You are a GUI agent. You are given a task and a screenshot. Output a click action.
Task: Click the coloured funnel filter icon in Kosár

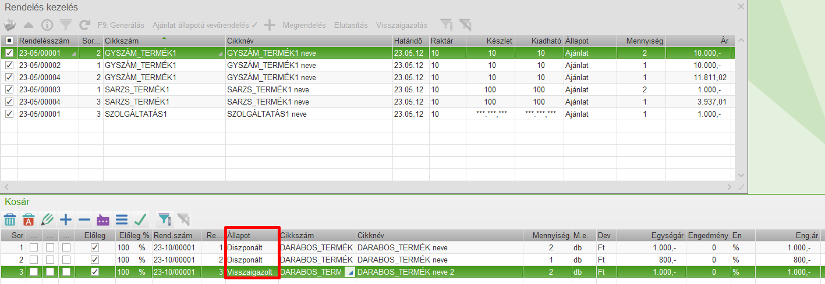[165, 220]
